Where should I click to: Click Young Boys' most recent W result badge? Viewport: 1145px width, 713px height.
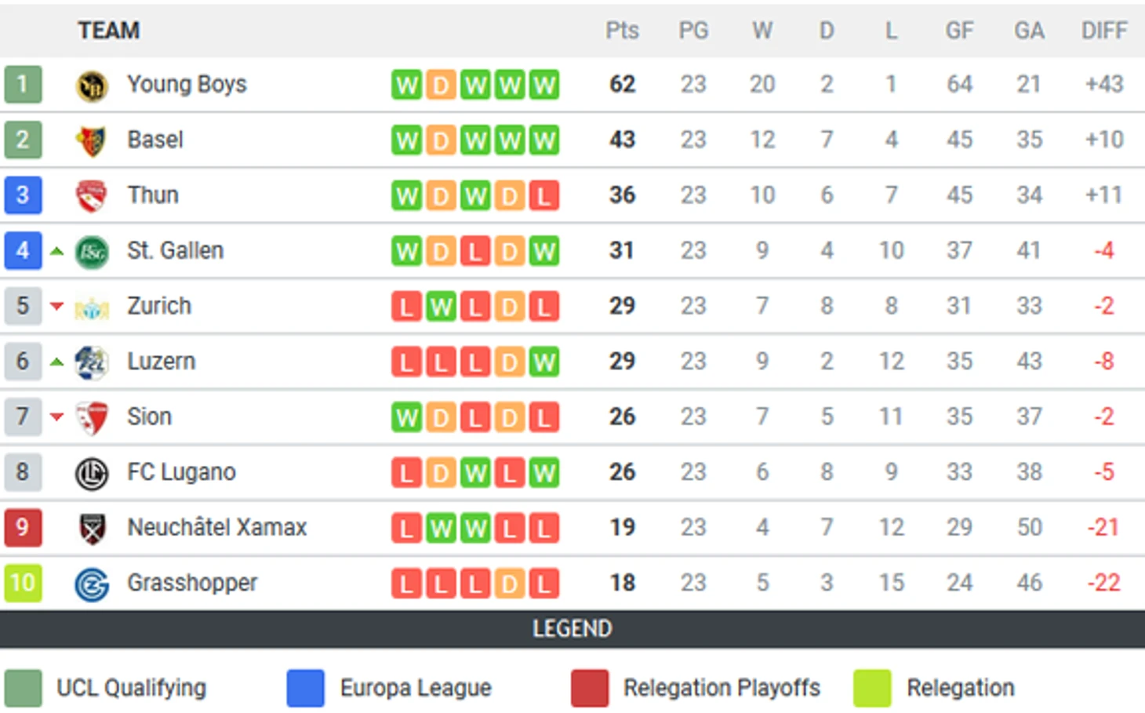tap(543, 85)
